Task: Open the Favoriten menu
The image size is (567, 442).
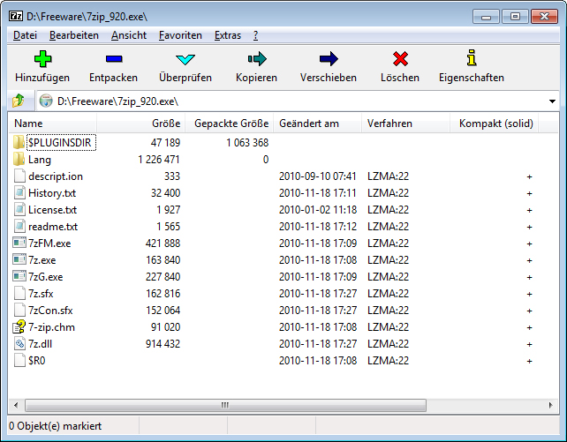Action: [x=180, y=35]
